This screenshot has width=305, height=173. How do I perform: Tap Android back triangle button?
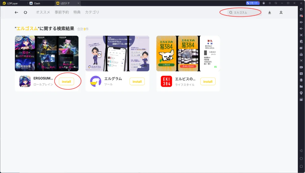(x=301, y=150)
